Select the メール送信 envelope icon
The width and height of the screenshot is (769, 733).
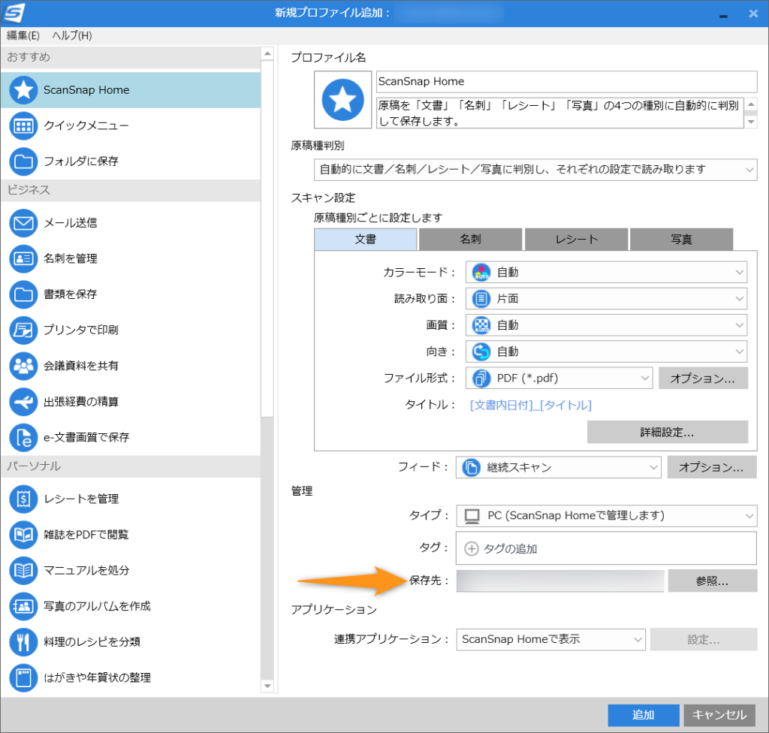tap(23, 223)
